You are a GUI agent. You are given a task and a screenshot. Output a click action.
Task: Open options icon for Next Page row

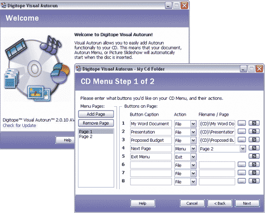click(254, 148)
